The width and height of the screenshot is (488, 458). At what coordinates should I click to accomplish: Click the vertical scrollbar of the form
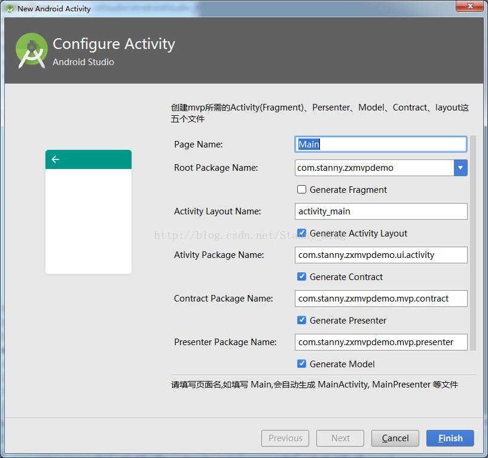click(473, 243)
